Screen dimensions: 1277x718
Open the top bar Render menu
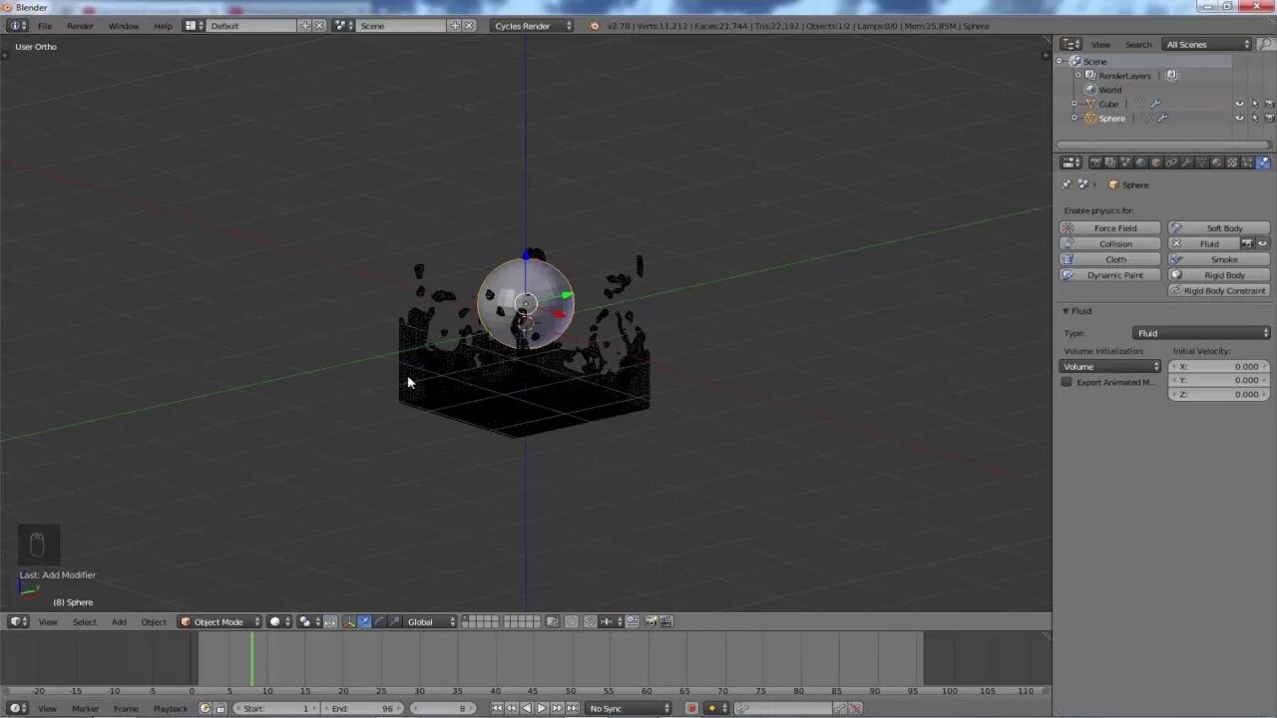coord(80,26)
